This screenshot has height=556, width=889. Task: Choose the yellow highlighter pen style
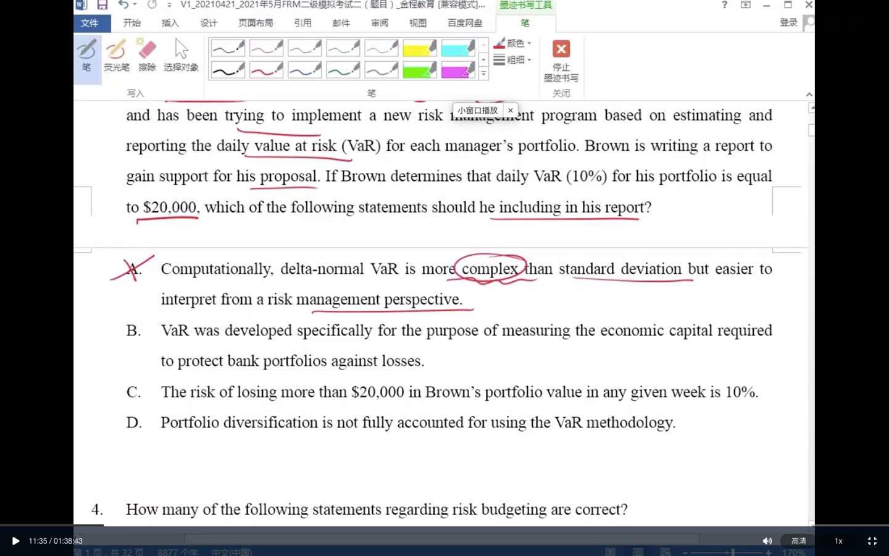click(419, 48)
